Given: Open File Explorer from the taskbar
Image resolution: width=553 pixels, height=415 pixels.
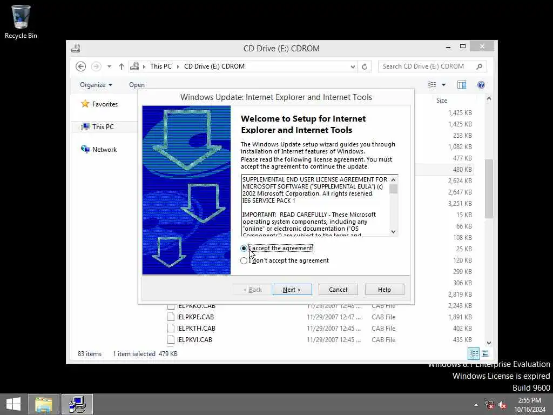Looking at the screenshot, I should (44, 404).
